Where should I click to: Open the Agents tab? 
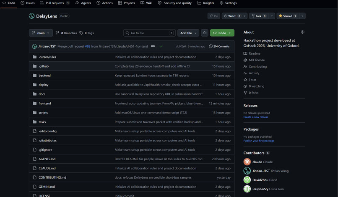[83, 3]
